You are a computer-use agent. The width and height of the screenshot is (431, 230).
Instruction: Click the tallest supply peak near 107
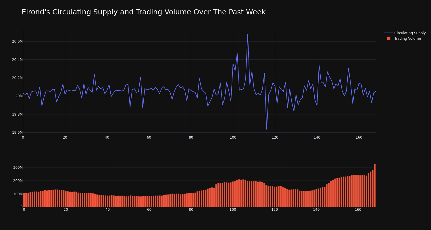pos(248,34)
